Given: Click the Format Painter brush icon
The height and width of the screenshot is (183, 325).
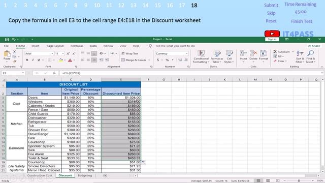Looking at the screenshot, I should (15, 62).
